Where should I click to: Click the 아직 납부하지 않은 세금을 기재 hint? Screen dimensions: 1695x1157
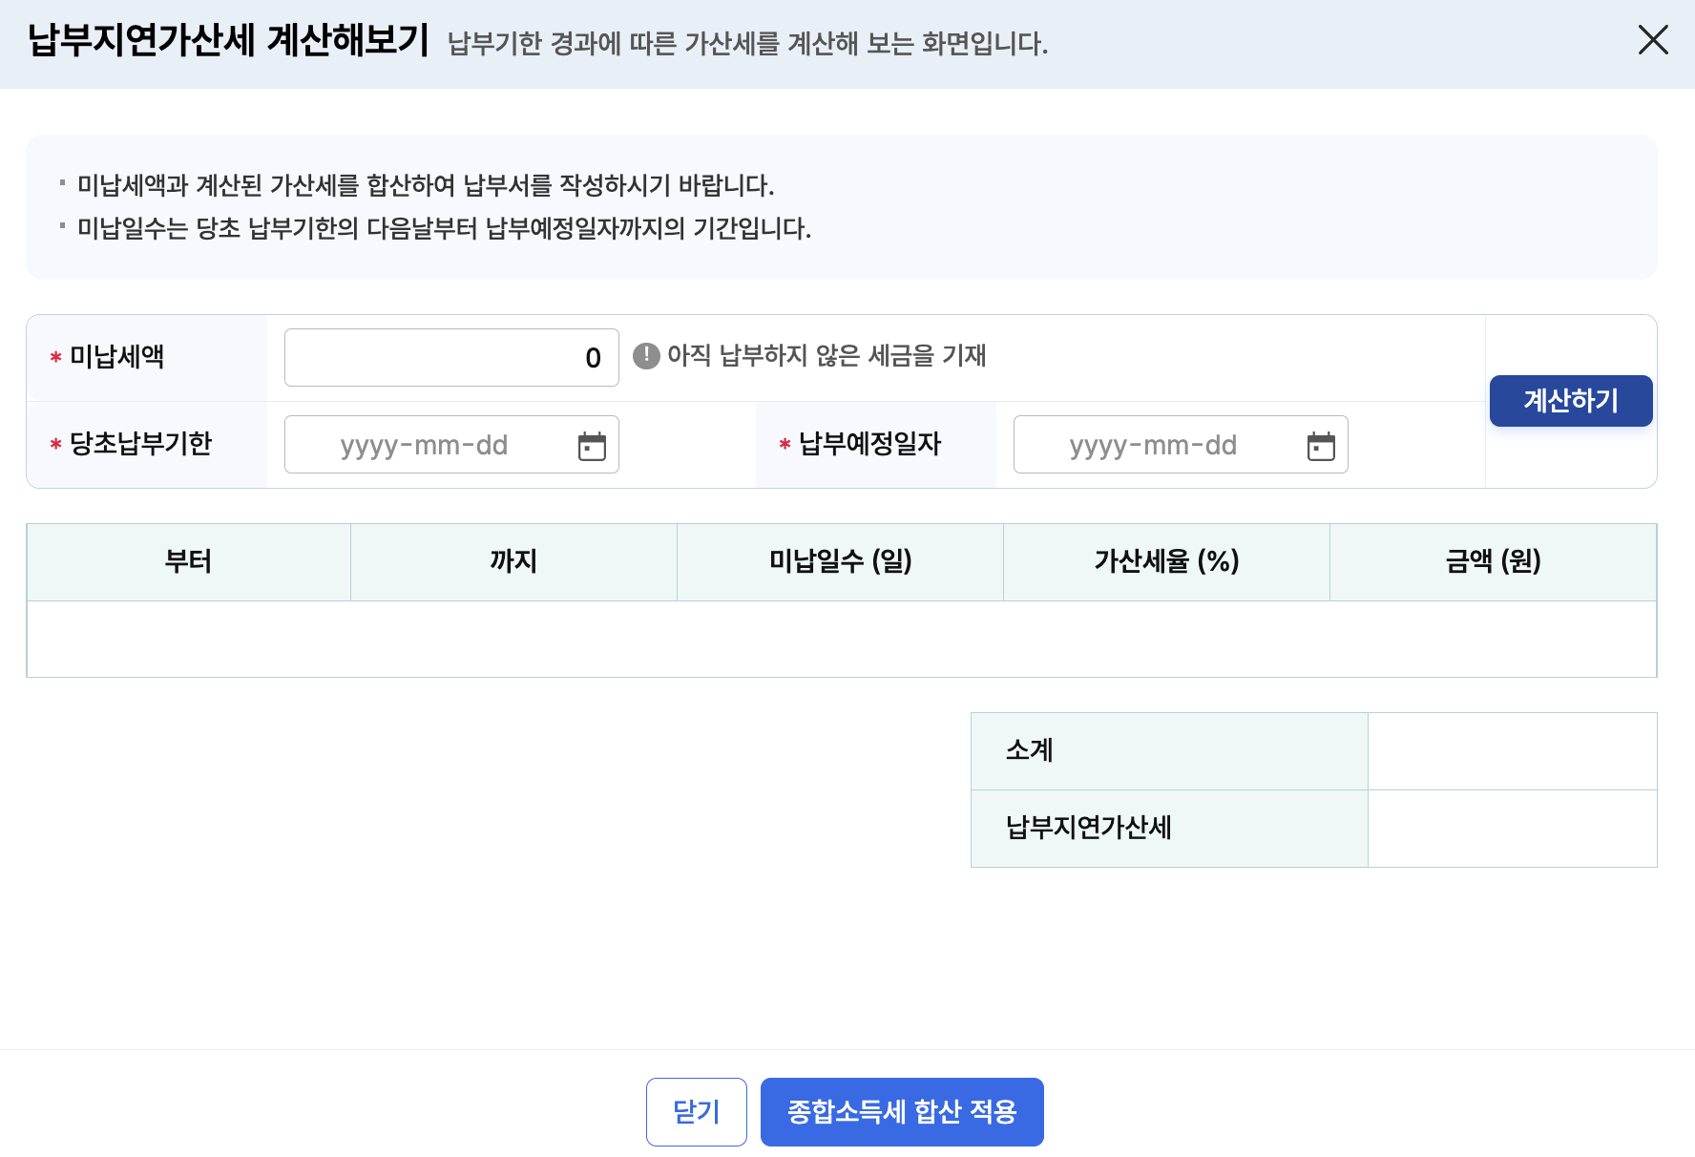[827, 356]
